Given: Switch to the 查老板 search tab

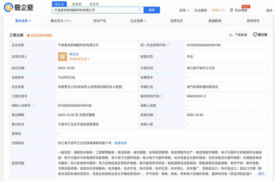Looking at the screenshot, I should point(77,4).
